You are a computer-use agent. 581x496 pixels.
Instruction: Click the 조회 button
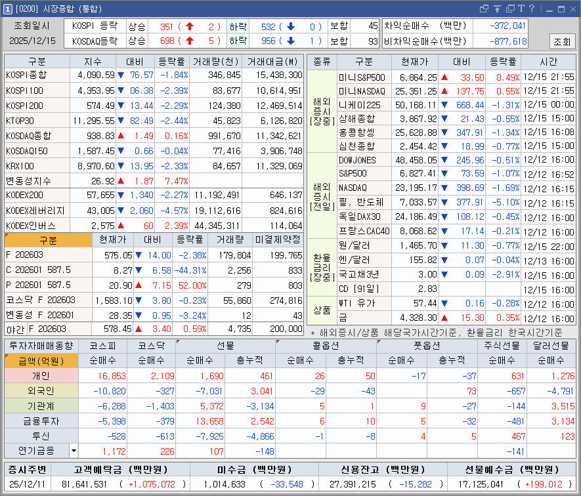(x=562, y=41)
